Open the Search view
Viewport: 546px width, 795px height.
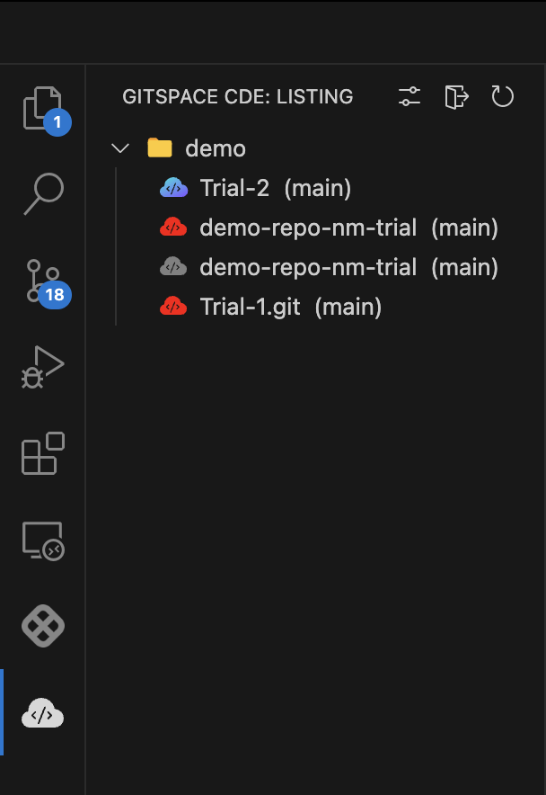tap(43, 193)
